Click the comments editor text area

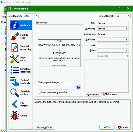point(106,76)
